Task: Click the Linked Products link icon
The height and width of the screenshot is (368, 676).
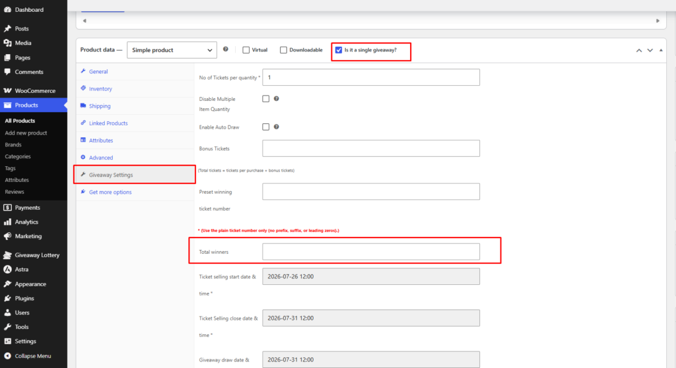Action: (83, 123)
